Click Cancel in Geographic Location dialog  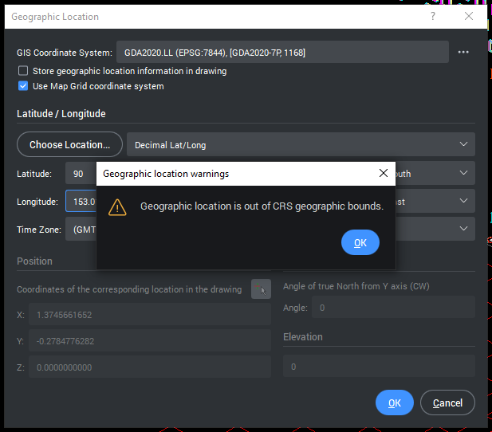click(447, 403)
